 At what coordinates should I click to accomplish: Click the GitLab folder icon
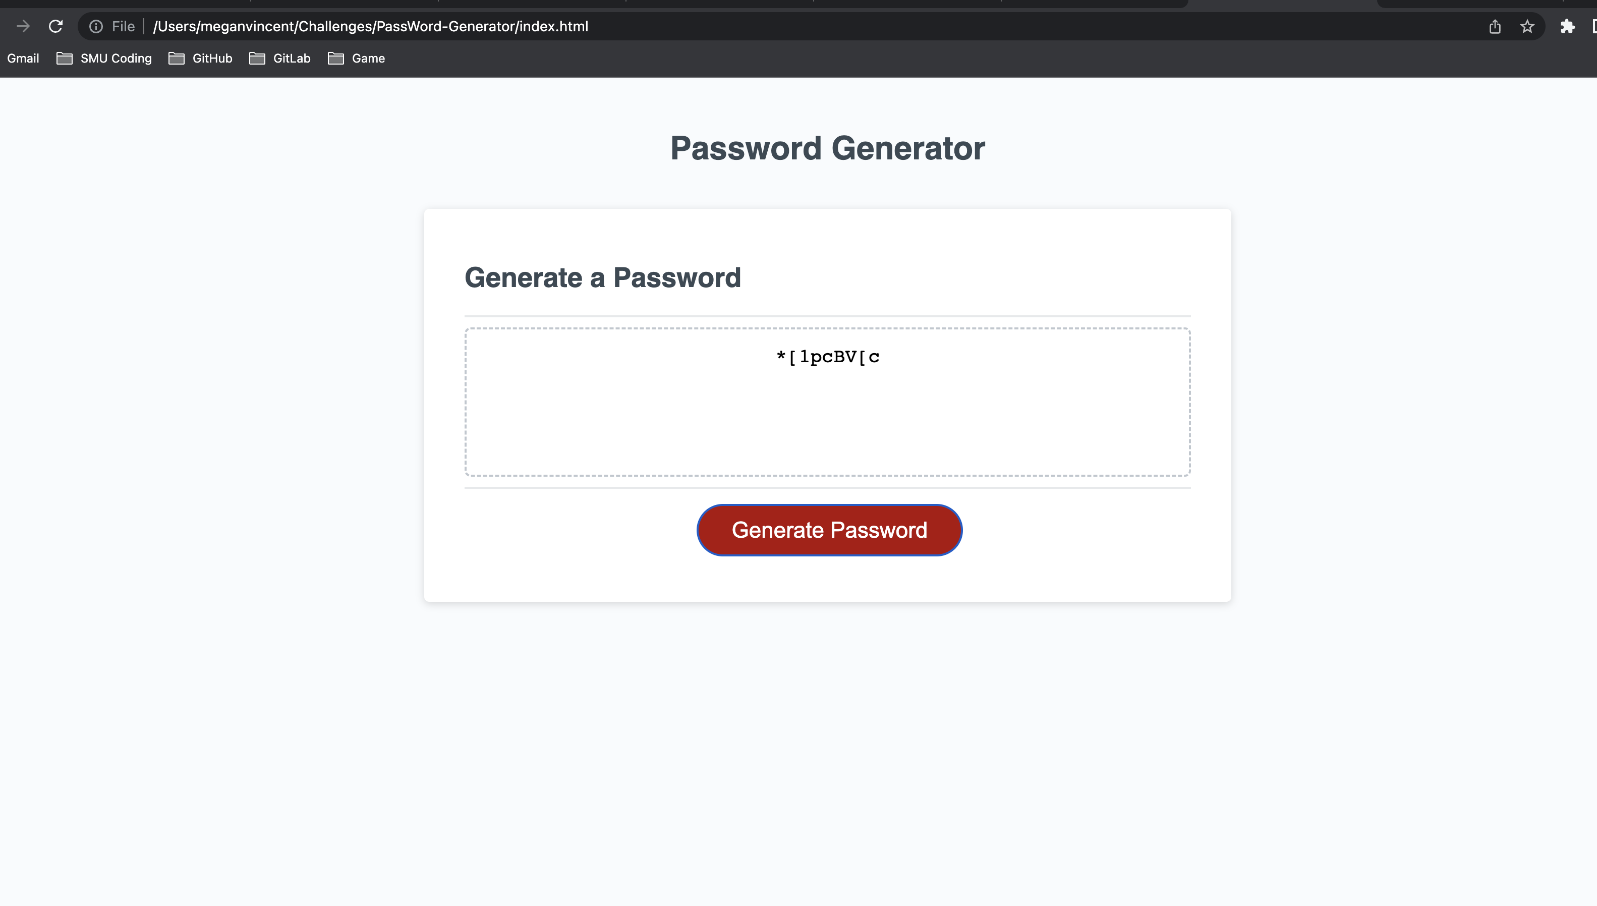(x=257, y=58)
